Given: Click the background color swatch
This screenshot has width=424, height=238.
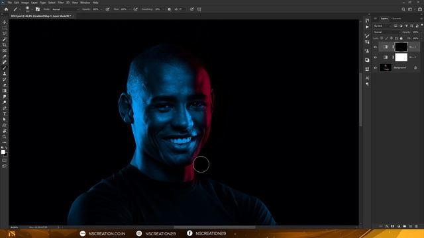Looking at the screenshot, I should pyautogui.click(x=6, y=154).
